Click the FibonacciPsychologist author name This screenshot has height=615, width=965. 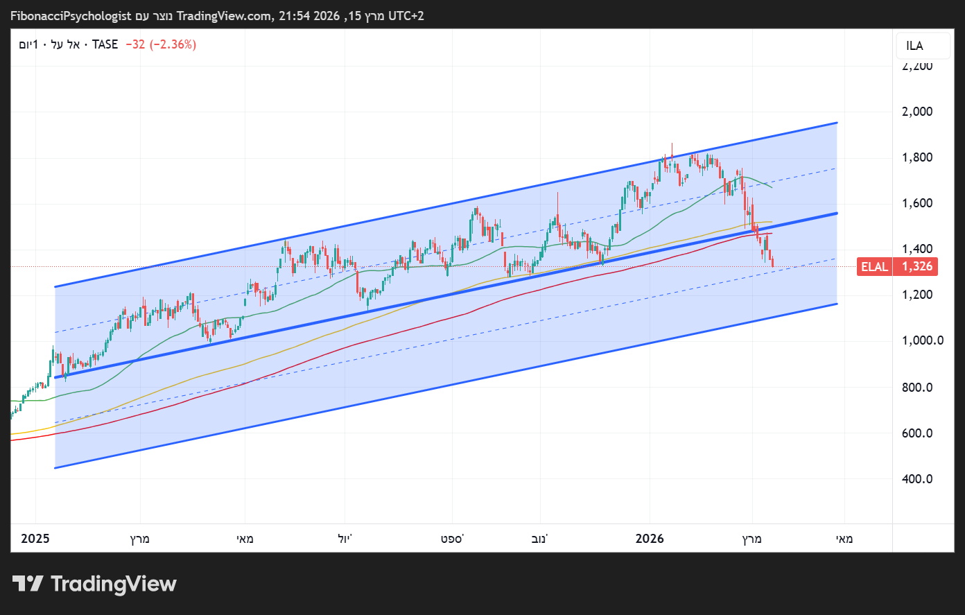71,15
